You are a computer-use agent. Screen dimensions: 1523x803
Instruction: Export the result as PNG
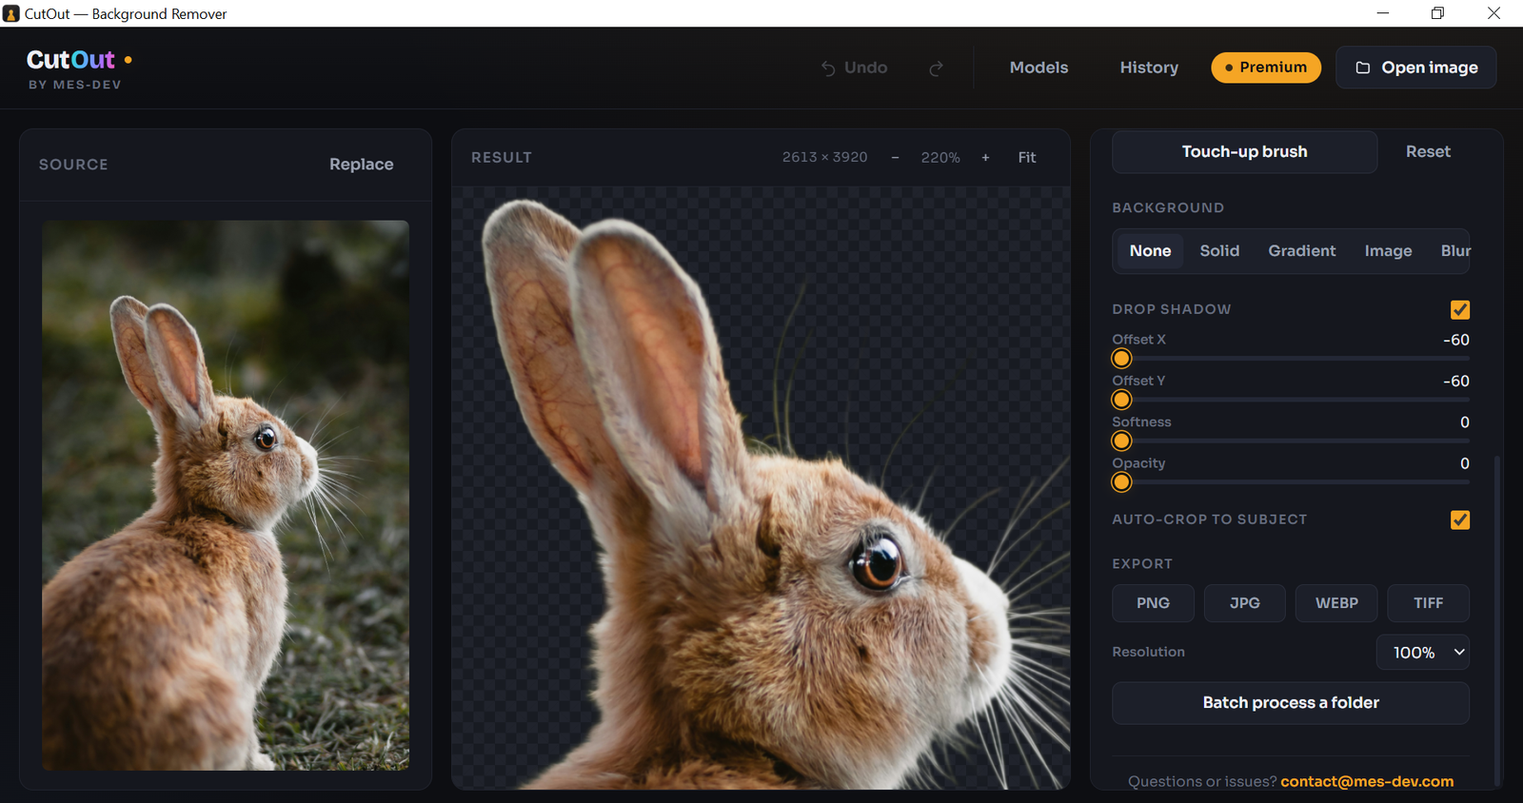1153,603
